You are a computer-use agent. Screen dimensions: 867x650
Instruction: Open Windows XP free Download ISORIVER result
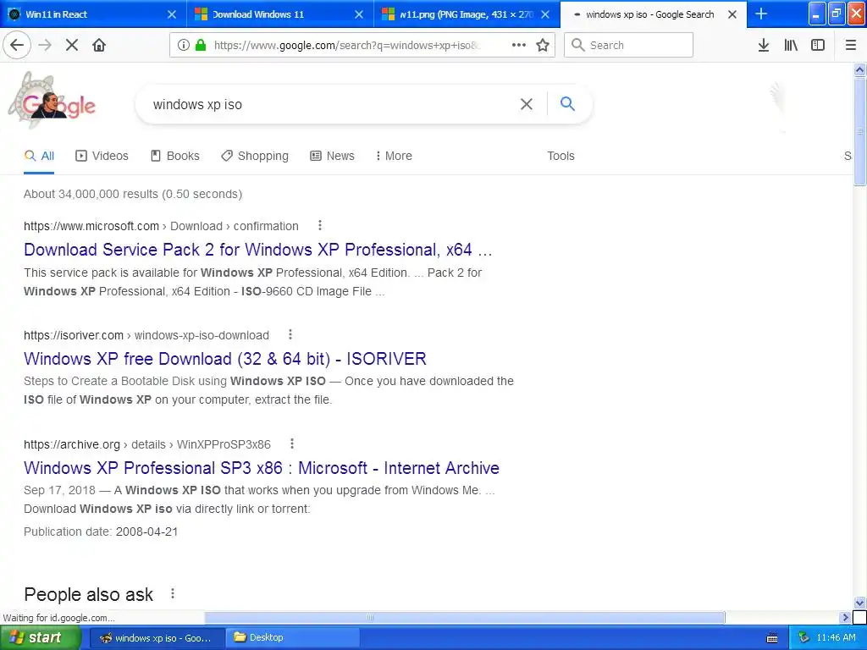(225, 359)
